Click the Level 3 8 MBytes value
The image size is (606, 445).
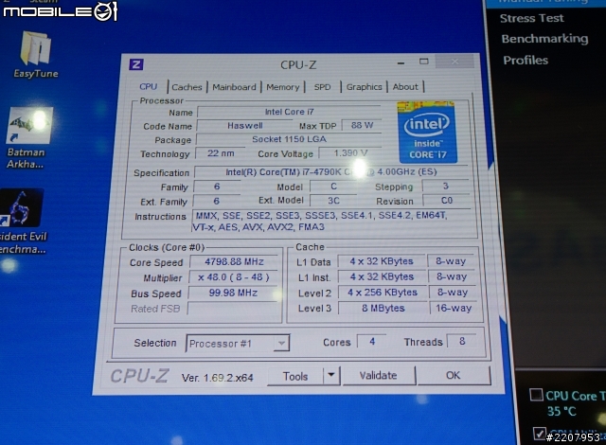[x=383, y=308]
